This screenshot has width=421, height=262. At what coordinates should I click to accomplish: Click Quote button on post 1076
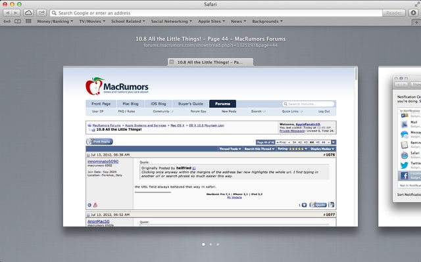tap(318, 205)
